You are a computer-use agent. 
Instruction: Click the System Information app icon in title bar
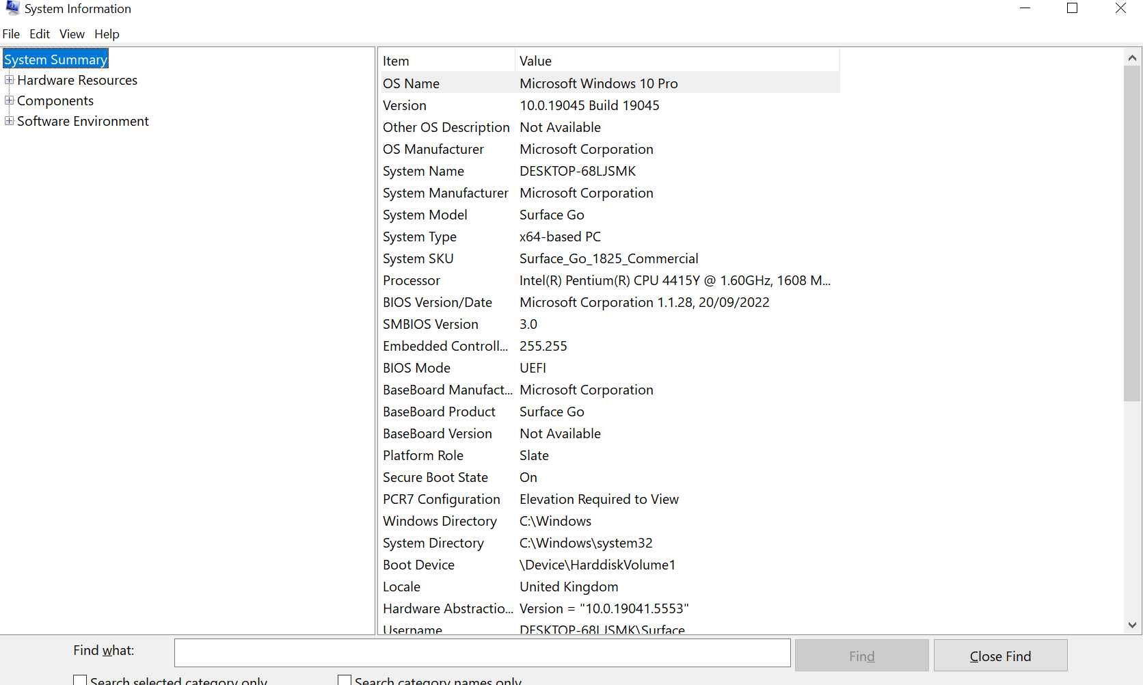click(12, 8)
